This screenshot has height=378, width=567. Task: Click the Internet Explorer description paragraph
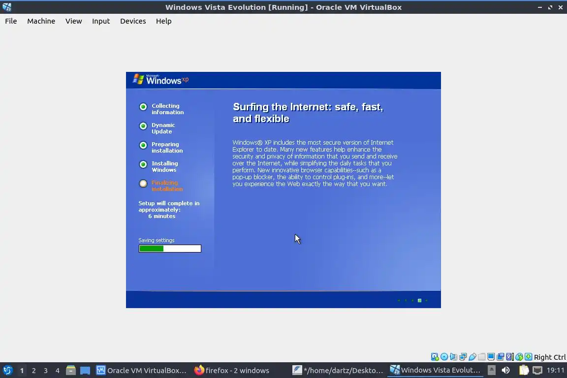(315, 163)
